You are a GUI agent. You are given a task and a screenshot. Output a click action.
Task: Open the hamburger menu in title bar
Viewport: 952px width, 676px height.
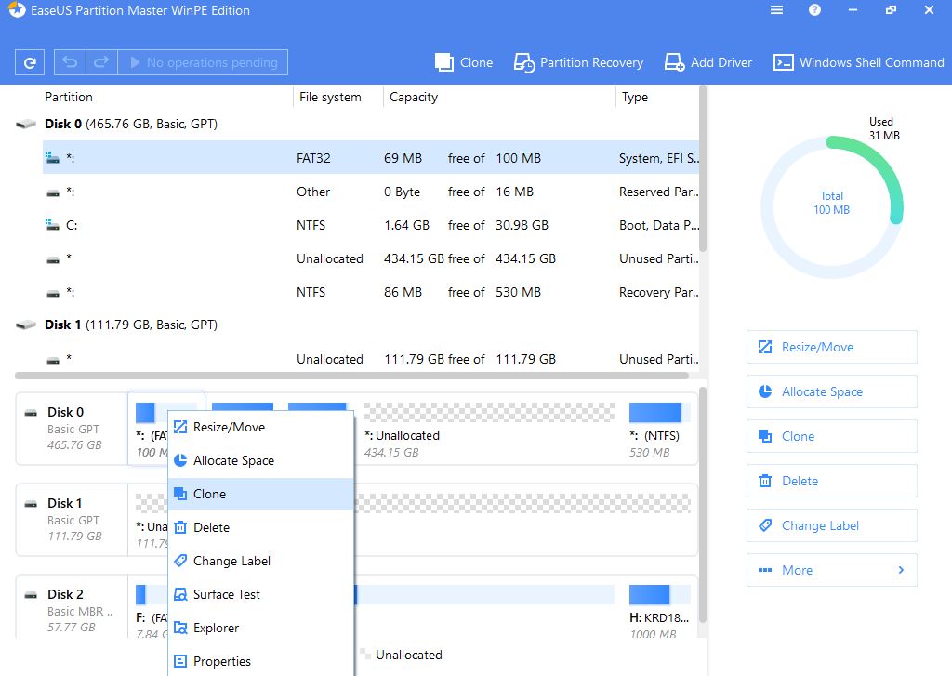776,10
